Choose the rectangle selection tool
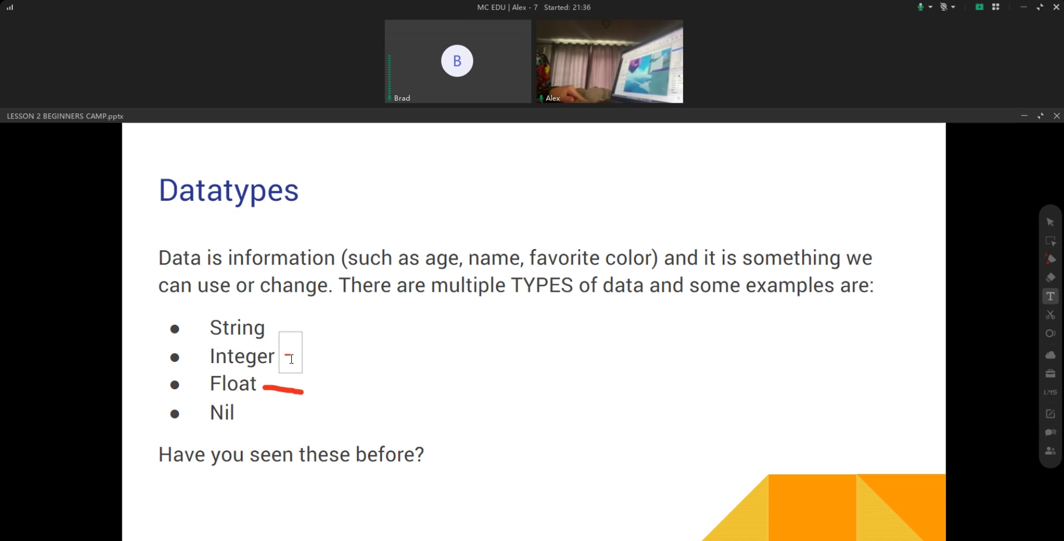The image size is (1064, 541). pos(1050,241)
